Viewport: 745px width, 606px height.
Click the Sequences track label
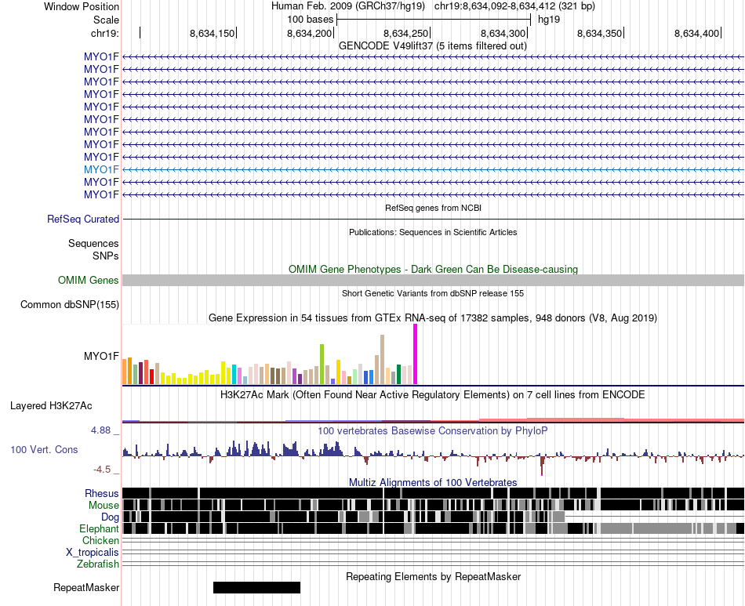point(93,244)
